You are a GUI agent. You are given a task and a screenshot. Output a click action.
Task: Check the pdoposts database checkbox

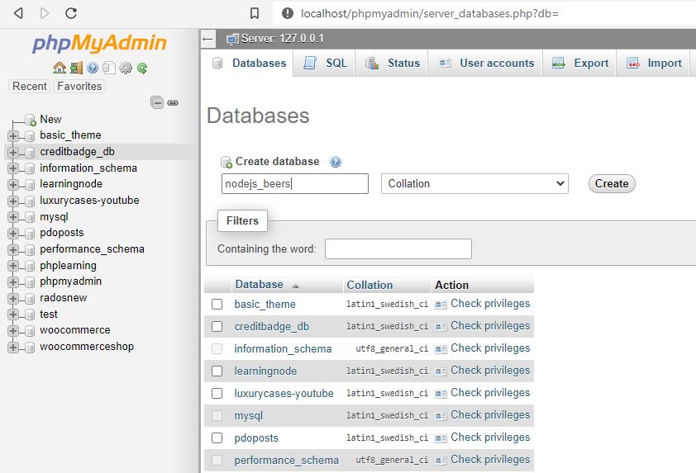click(x=217, y=438)
